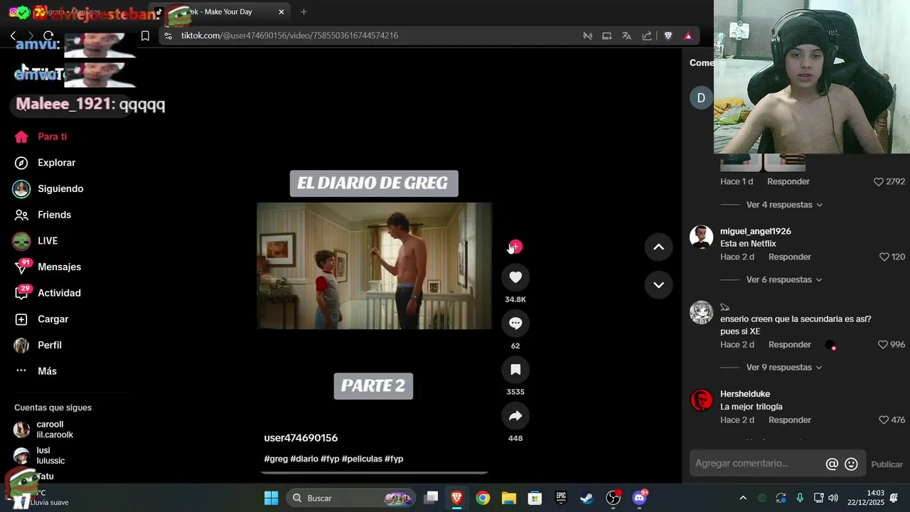Seek on the video progress bar

374,472
